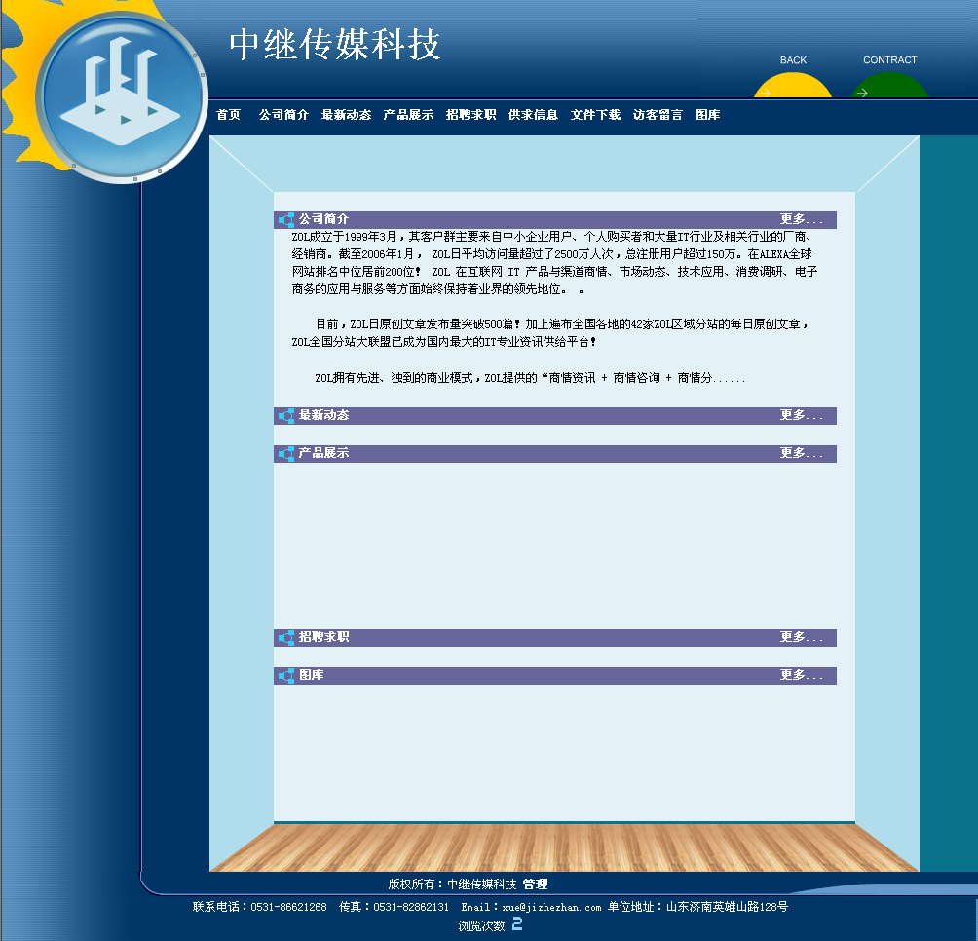The image size is (978, 941).
Task: Choose 文件下载 in the navigation bar
Action: [x=595, y=115]
